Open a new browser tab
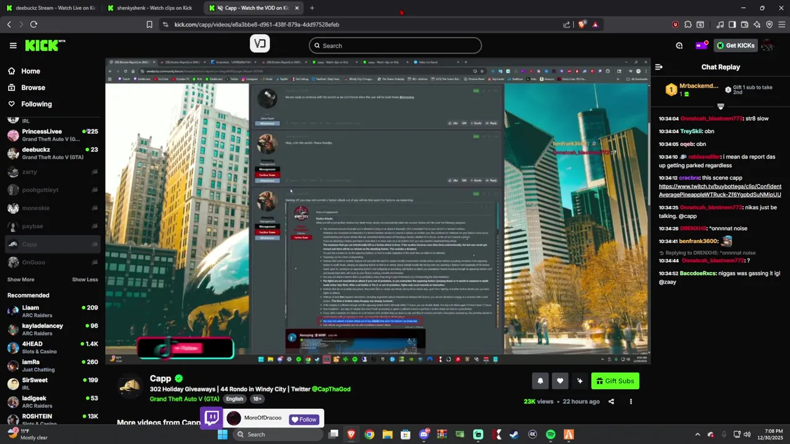Viewport: 790px width, 444px height. point(312,8)
